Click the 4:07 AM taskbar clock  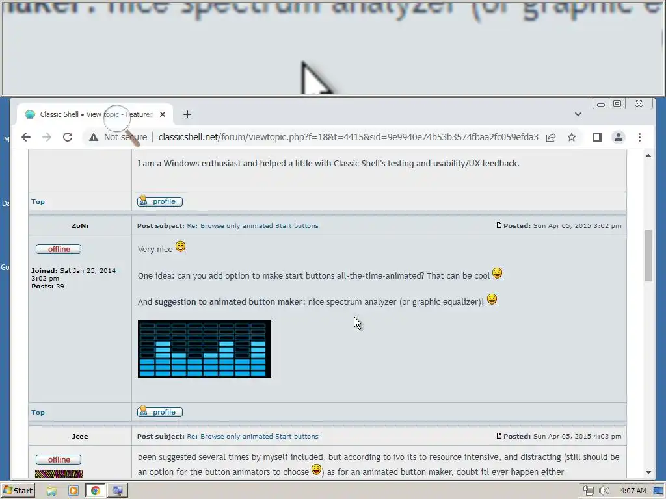[633, 491]
